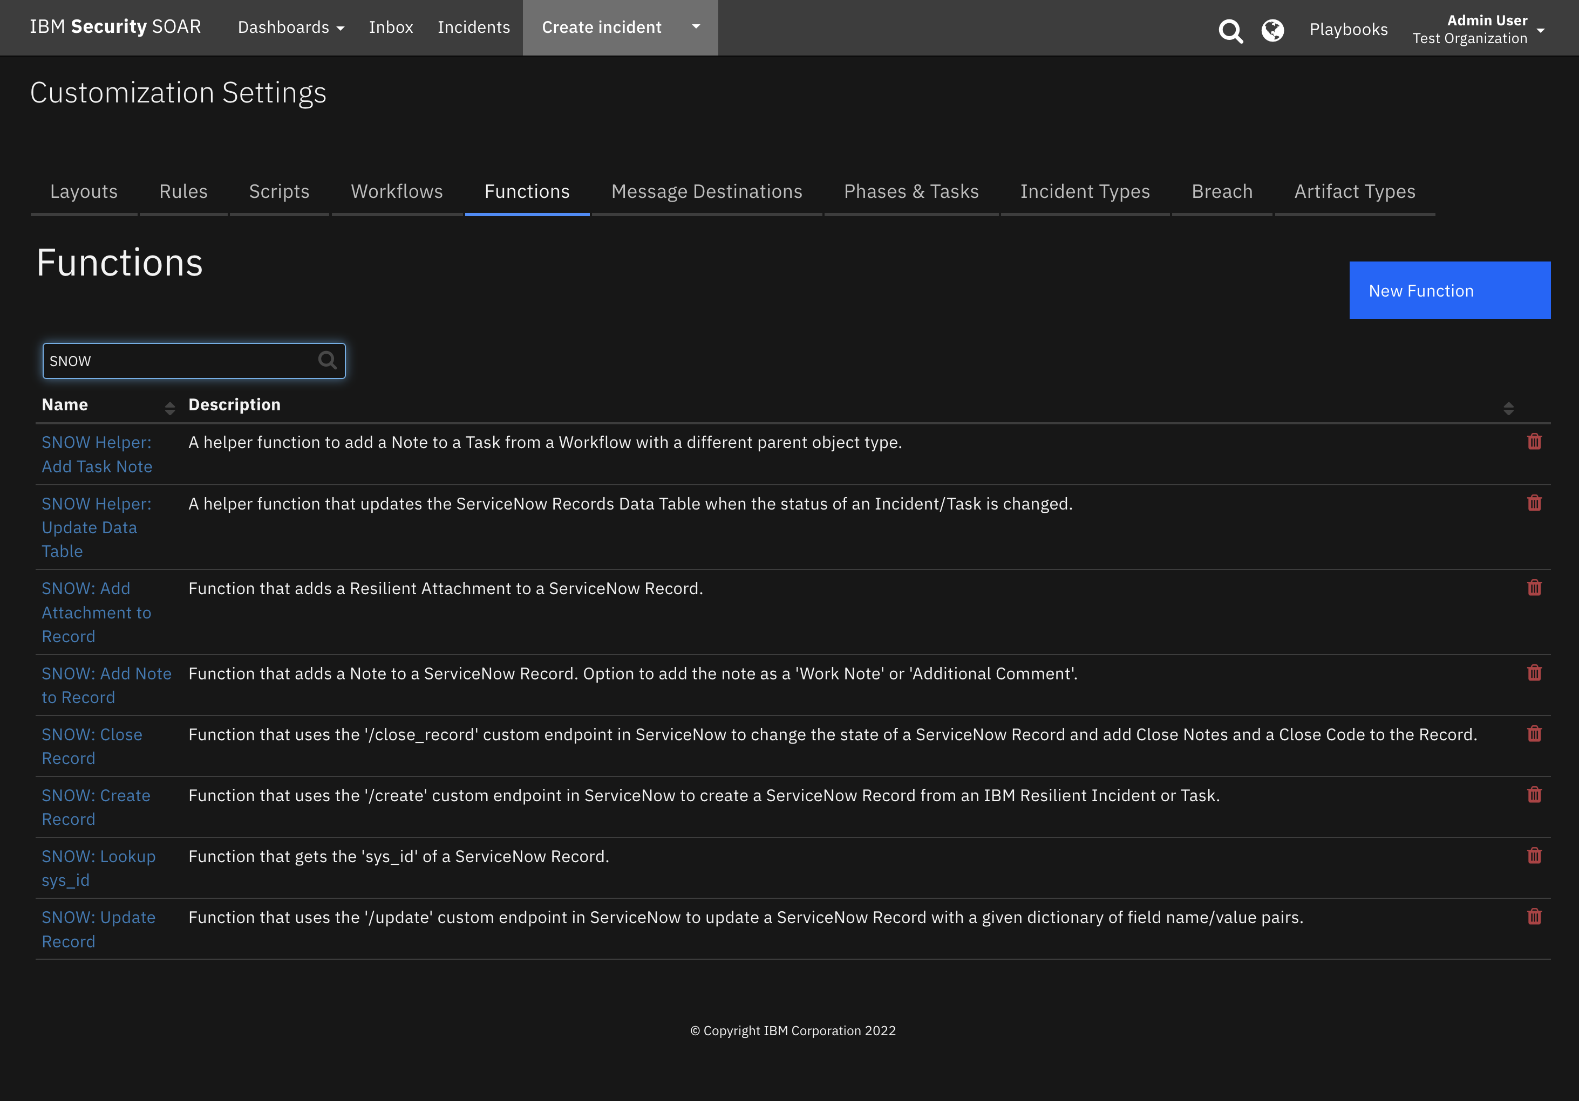Delete the SNOW: Add Note to Record function
The width and height of the screenshot is (1579, 1101).
1535,673
